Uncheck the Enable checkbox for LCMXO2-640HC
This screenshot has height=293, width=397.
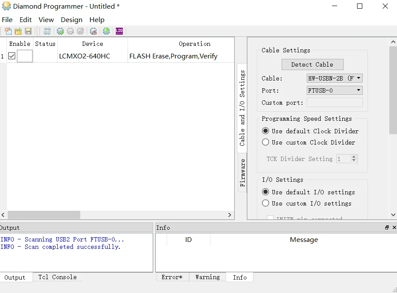[x=12, y=56]
